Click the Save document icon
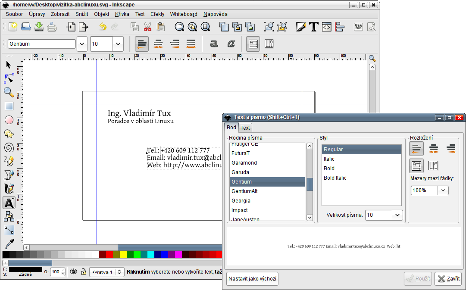Image resolution: width=466 pixels, height=290 pixels. click(x=39, y=27)
